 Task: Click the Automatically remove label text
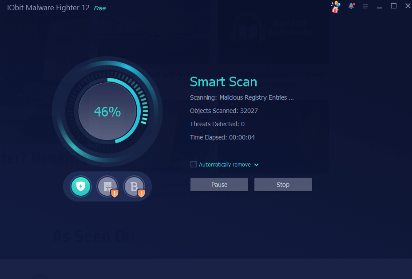(x=225, y=165)
